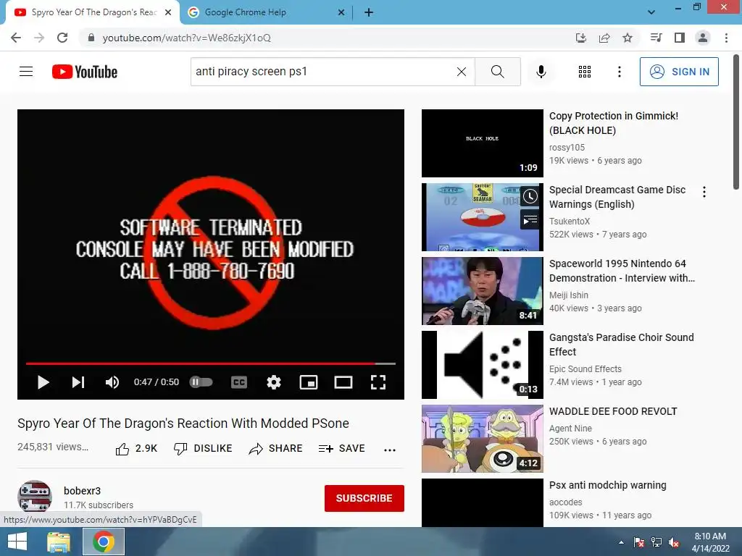This screenshot has height=556, width=742.
Task: Enable miniplayer mode
Action: tap(309, 382)
